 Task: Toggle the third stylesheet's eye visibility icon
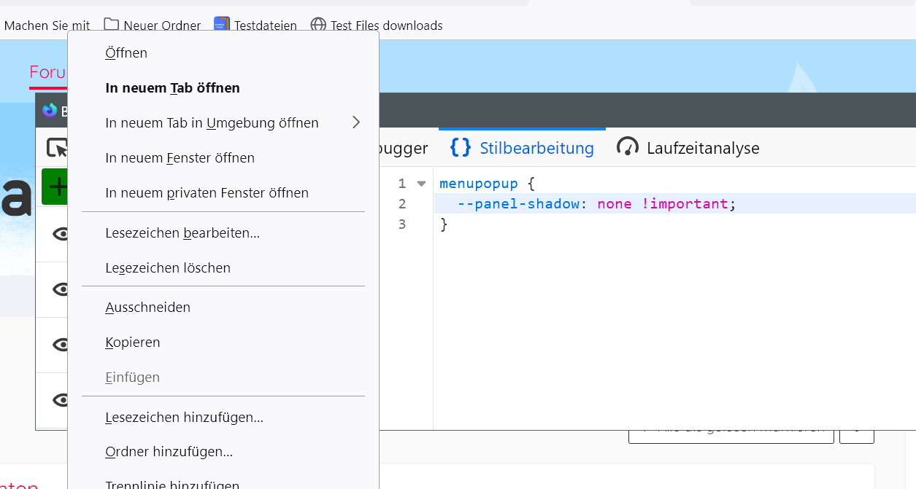pyautogui.click(x=61, y=345)
